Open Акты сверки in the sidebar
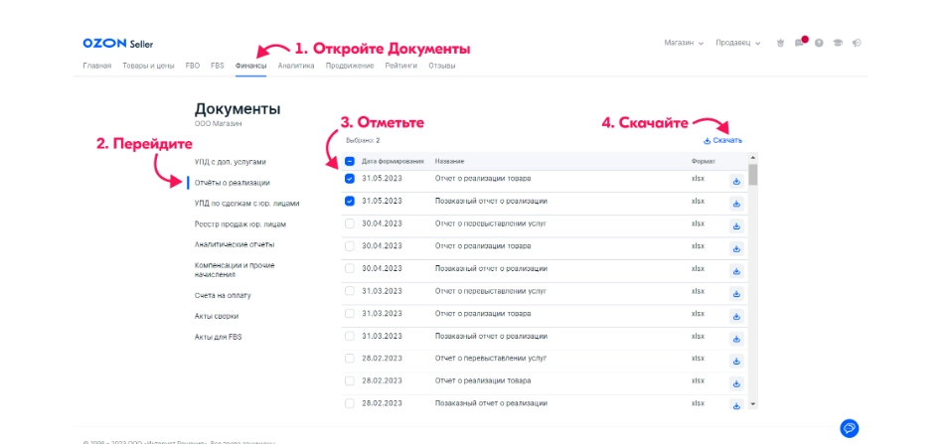The height and width of the screenshot is (444, 950). [217, 316]
